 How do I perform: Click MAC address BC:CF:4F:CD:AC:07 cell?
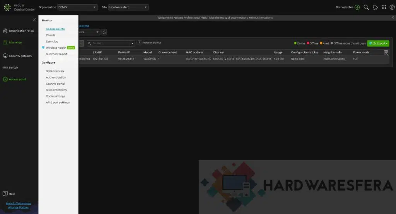click(x=198, y=59)
